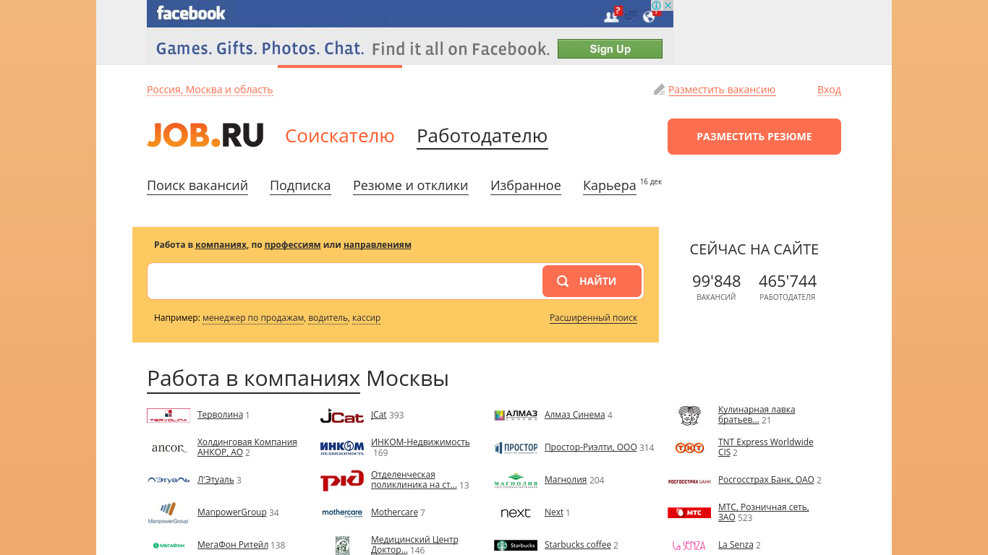This screenshot has height=555, width=988.
Task: Select example query водитель
Action: click(328, 318)
